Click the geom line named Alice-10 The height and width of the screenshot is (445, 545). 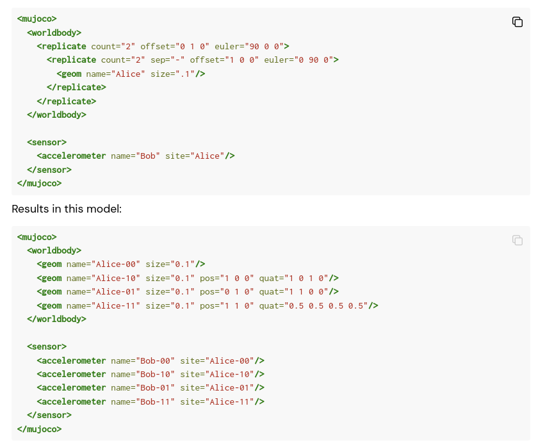point(187,278)
